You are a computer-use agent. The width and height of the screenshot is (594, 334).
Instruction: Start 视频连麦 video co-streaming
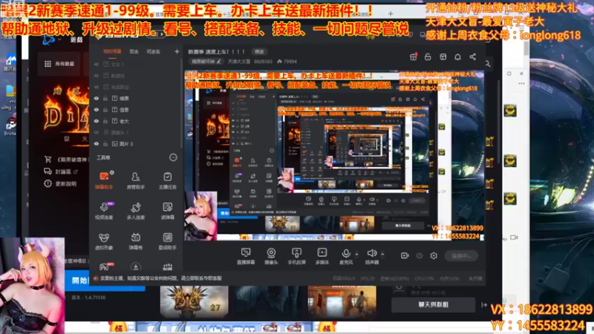click(104, 211)
